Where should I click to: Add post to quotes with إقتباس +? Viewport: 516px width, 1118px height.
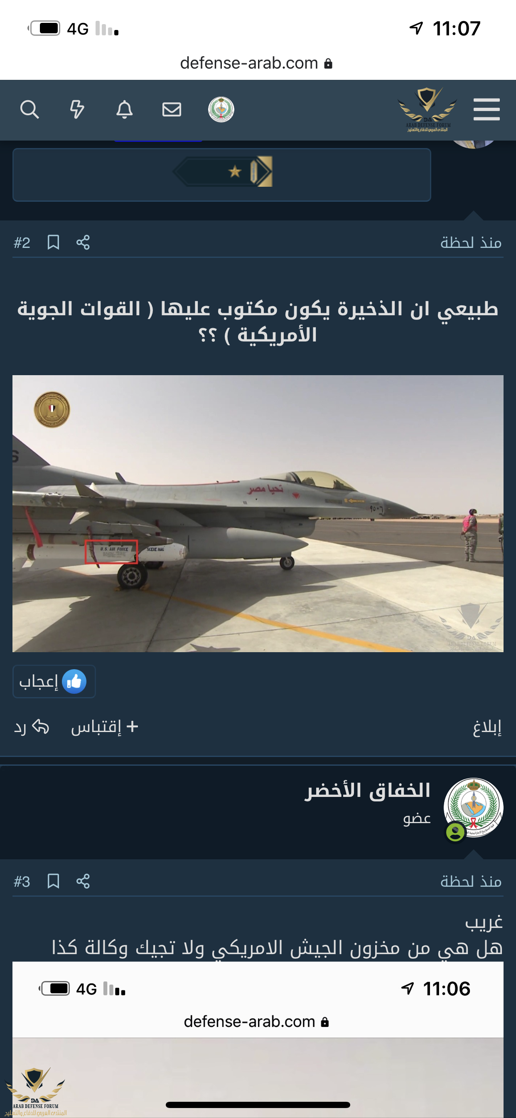pyautogui.click(x=105, y=727)
